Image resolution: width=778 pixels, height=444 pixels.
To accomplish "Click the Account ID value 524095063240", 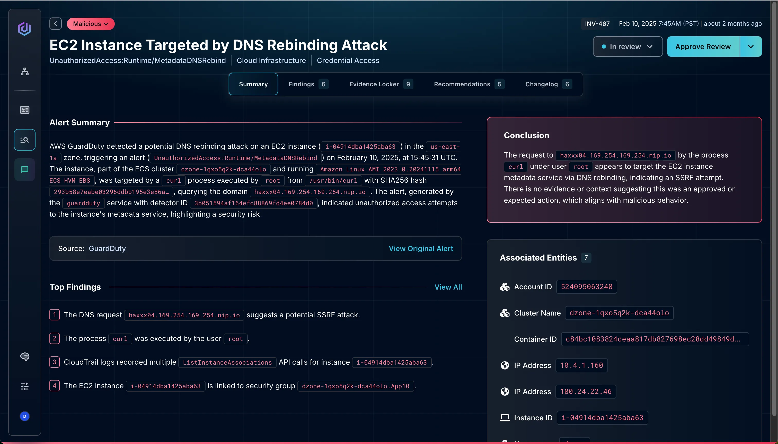I will 586,287.
